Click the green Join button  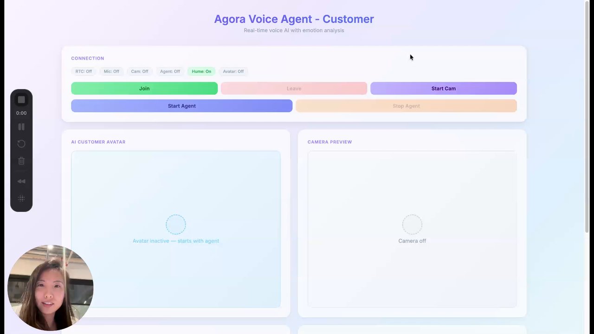pyautogui.click(x=144, y=88)
